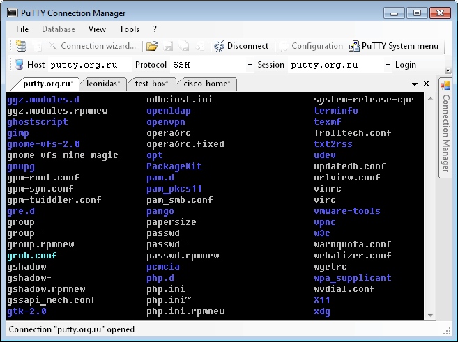Click 'wpa_supplicant' in the terminal listing

(x=353, y=278)
